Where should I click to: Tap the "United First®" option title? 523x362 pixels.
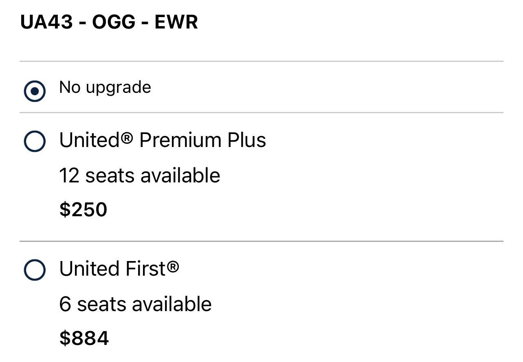[x=119, y=269]
